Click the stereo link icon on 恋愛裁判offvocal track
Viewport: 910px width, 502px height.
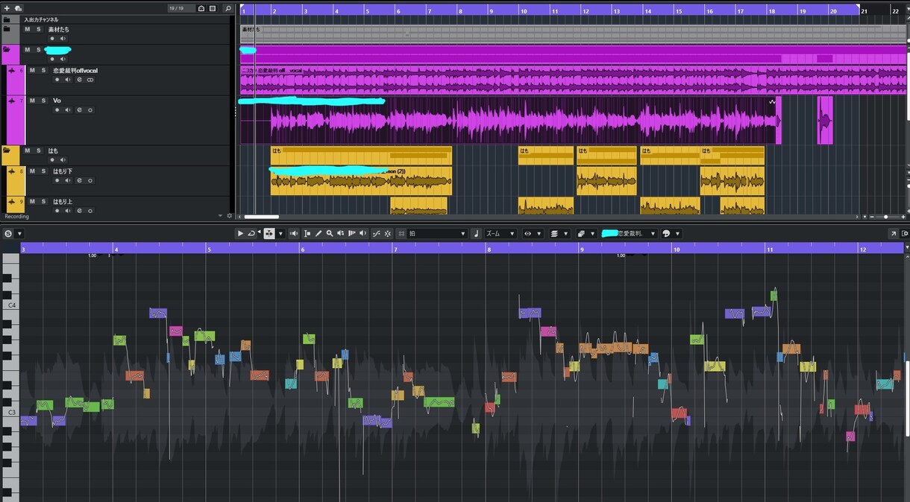click(90, 80)
